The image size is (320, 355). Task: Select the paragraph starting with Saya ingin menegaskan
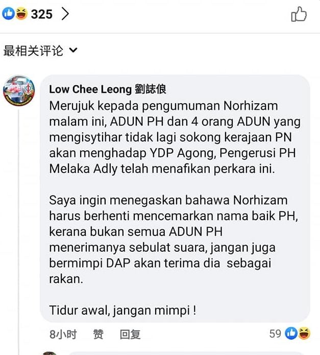(174, 240)
